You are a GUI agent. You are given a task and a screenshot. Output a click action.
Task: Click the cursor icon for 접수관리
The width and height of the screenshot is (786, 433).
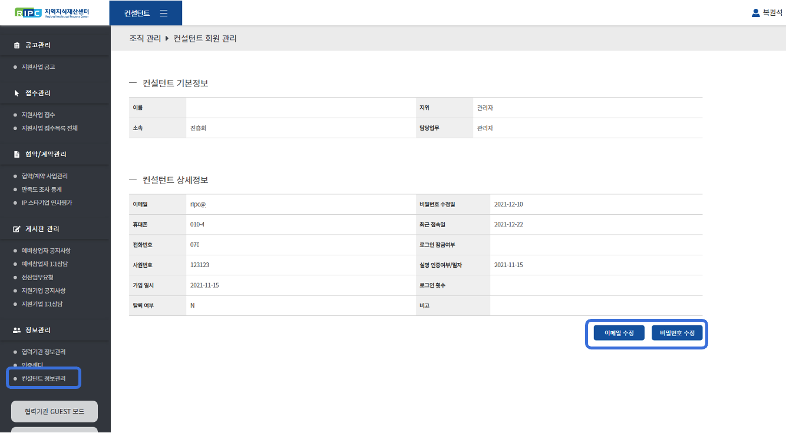point(16,93)
